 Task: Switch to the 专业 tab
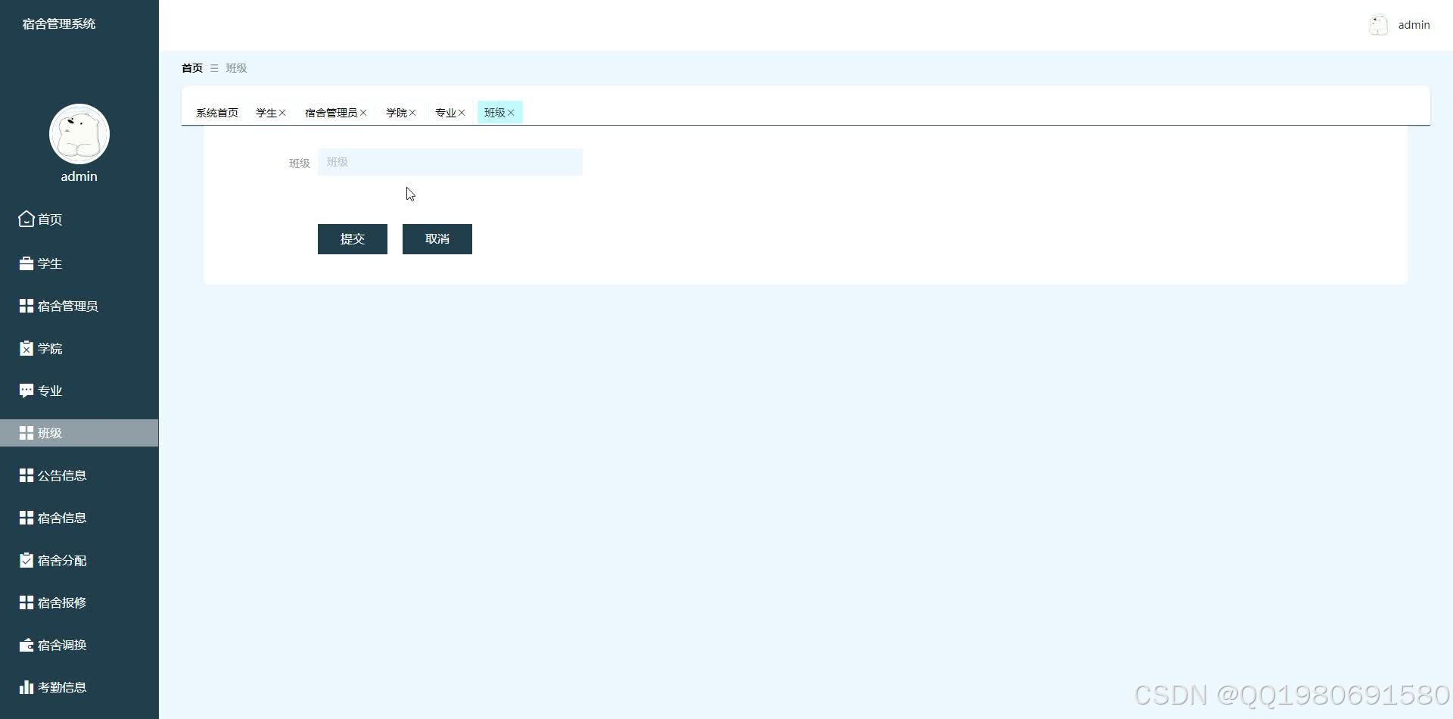(446, 113)
